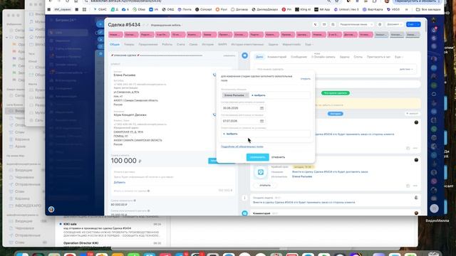The width and height of the screenshot is (456, 256).
Task: Open the Договор bookmark
Action: pos(239,9)
